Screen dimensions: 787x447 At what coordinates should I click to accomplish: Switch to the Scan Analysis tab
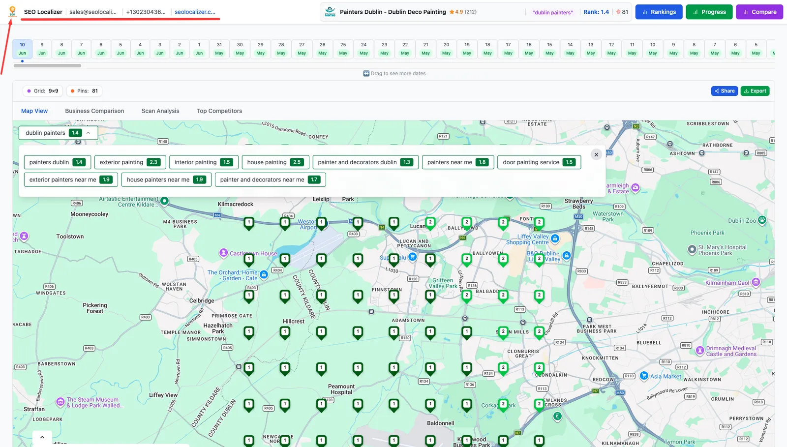pos(160,111)
